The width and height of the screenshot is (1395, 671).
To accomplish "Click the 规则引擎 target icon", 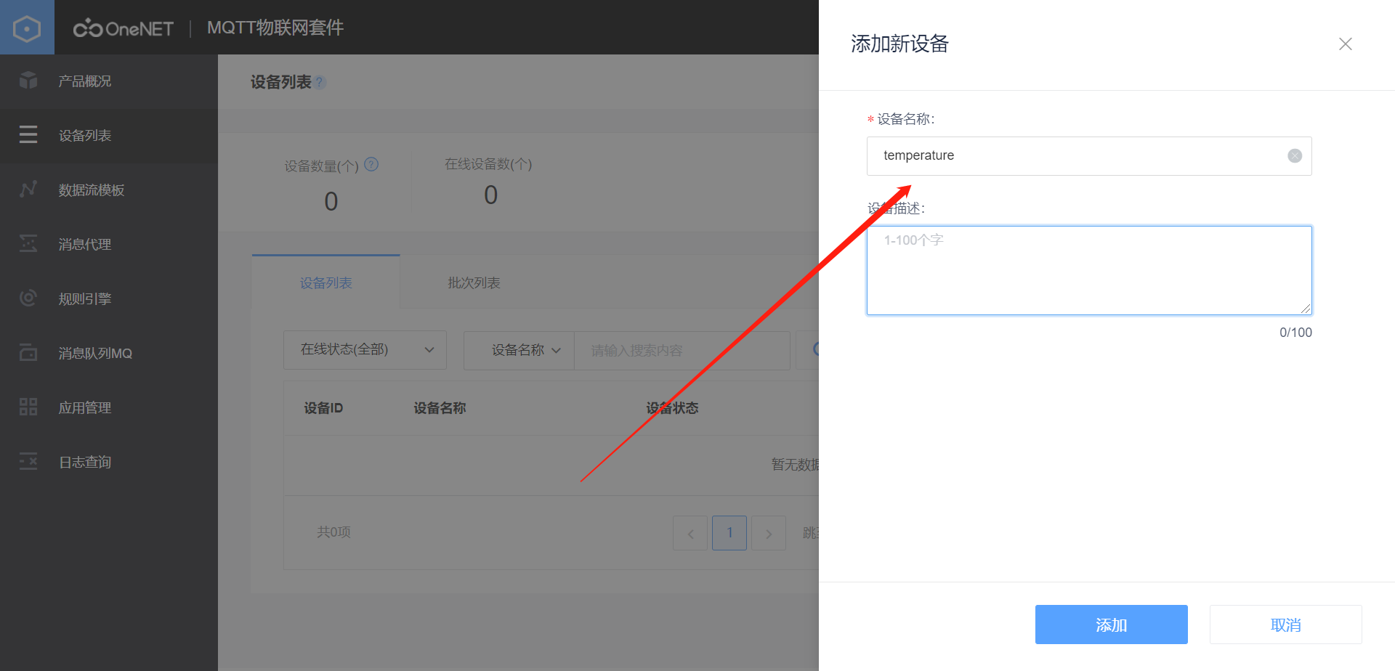I will pyautogui.click(x=28, y=298).
